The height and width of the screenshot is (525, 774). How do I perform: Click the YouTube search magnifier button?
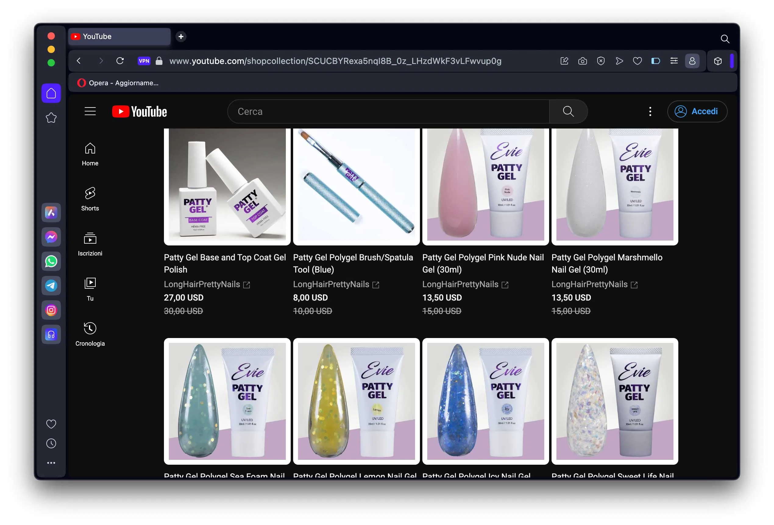568,111
